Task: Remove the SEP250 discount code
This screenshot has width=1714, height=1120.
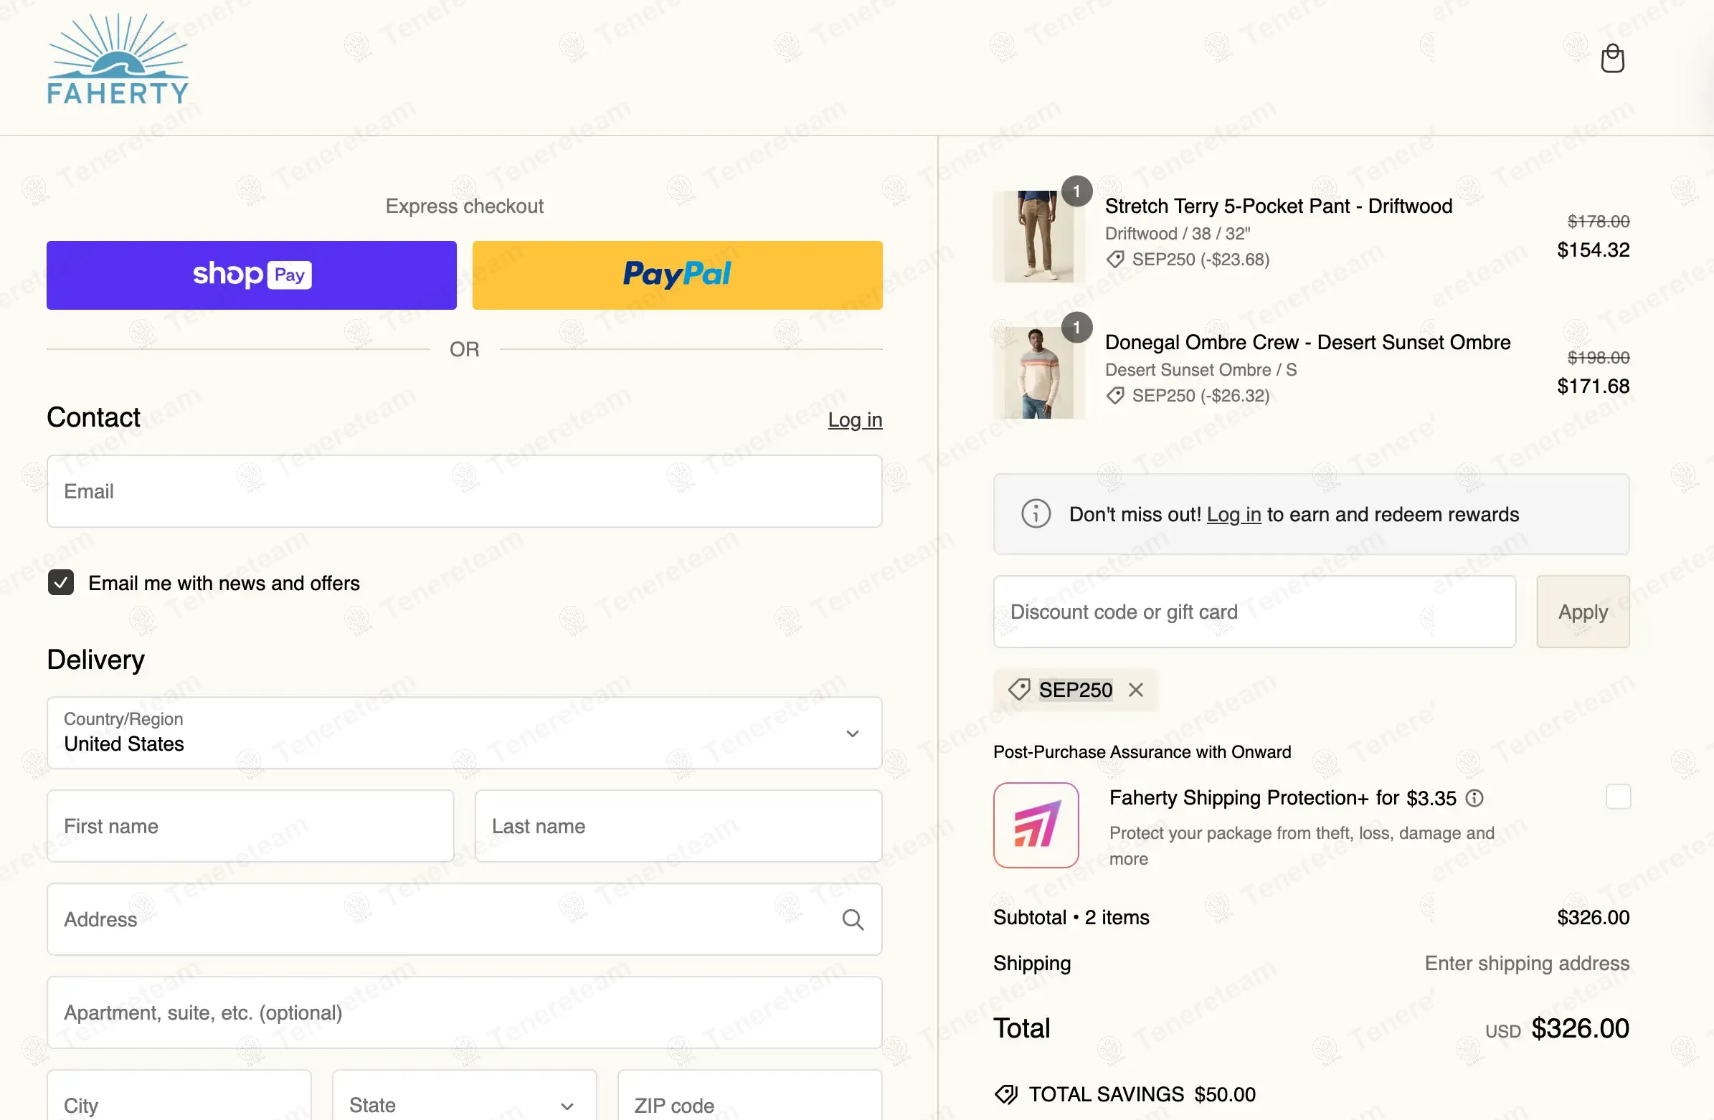Action: tap(1136, 690)
